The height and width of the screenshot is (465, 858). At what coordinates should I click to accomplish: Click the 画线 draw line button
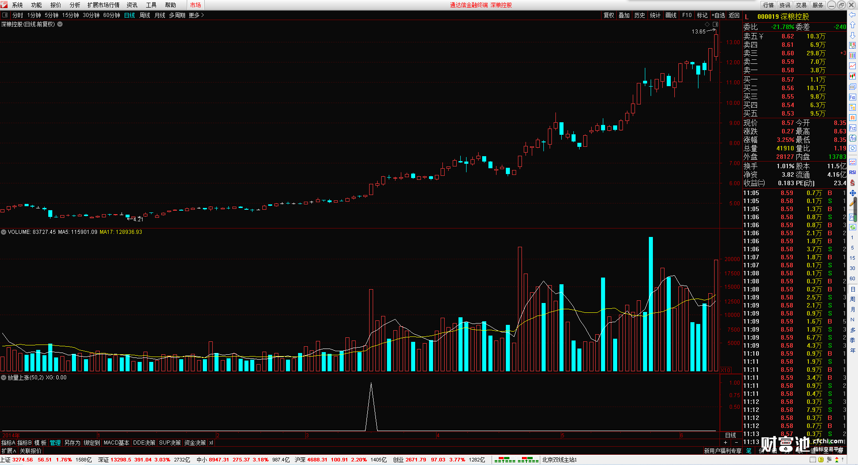671,15
